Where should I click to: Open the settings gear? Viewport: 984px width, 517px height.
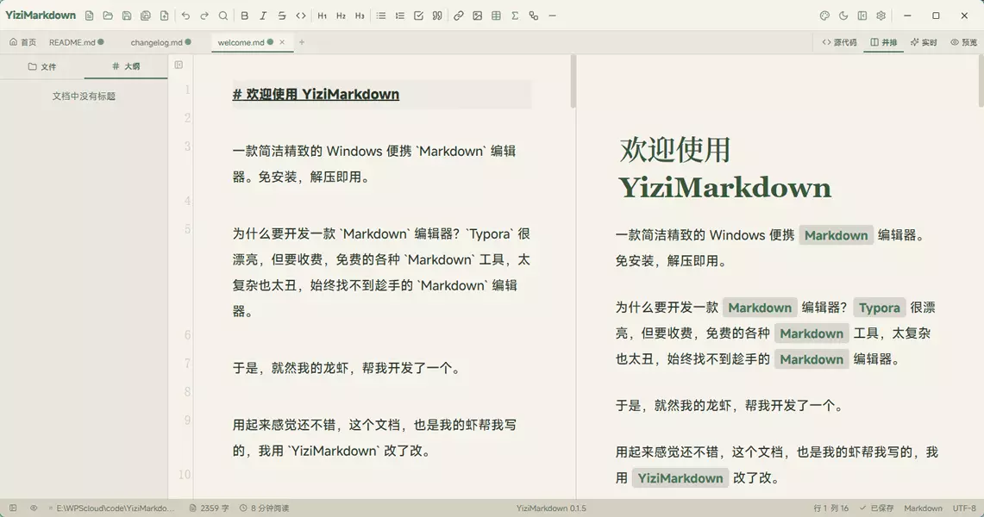(x=881, y=16)
